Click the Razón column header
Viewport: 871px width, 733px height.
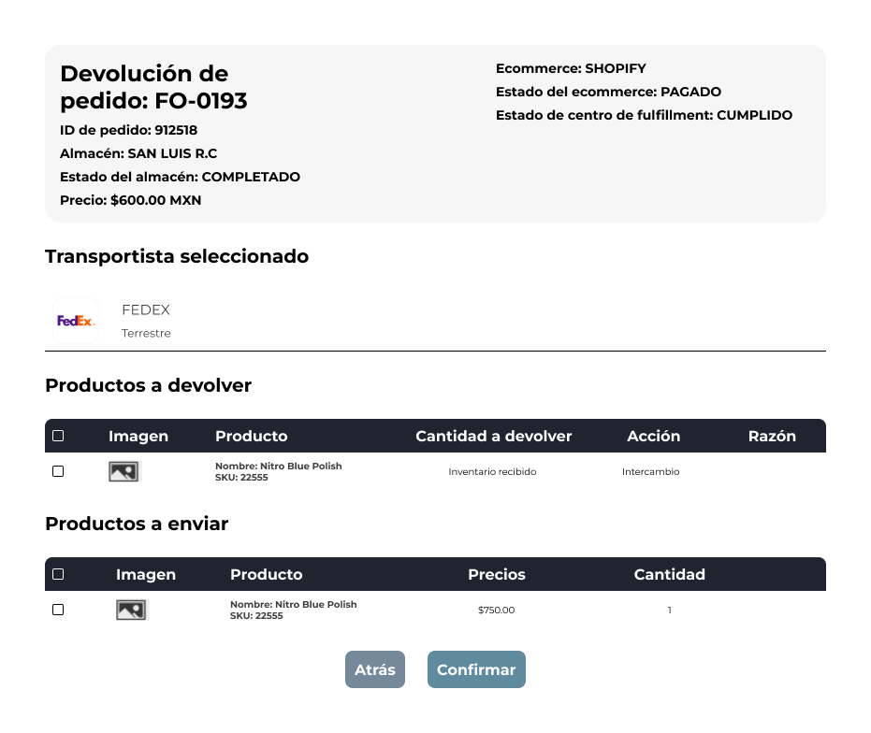pos(772,436)
